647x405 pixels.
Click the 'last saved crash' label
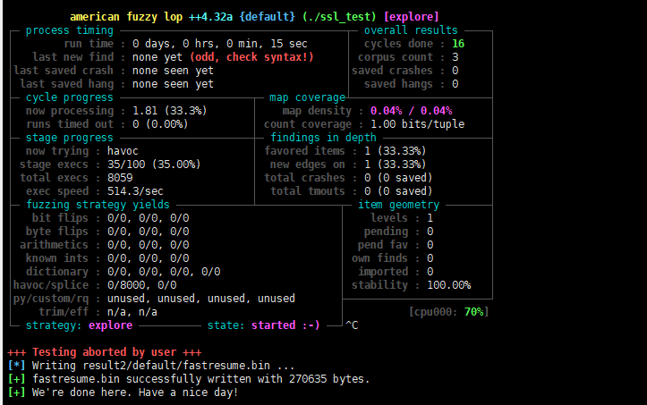pyautogui.click(x=64, y=71)
